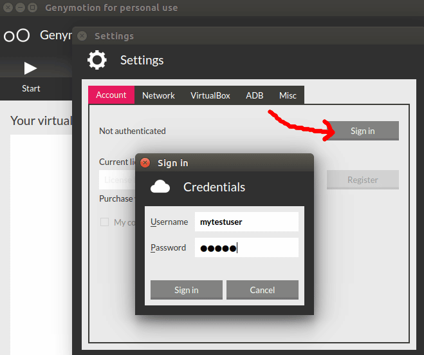The height and width of the screenshot is (355, 424).
Task: Select the VirtualBox tab
Action: 210,95
